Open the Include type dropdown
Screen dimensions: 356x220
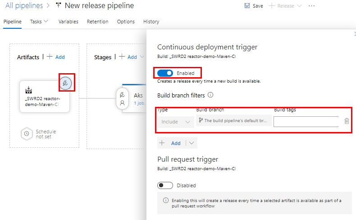click(x=176, y=122)
